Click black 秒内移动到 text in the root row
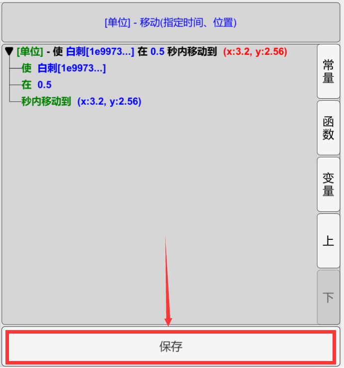The image size is (344, 368). coord(192,52)
